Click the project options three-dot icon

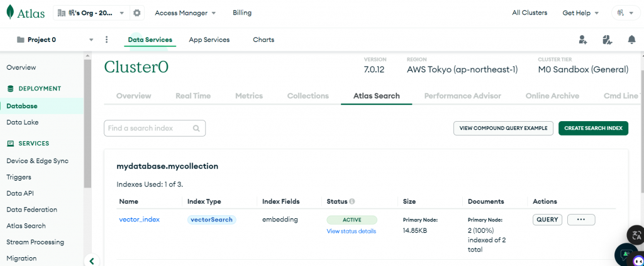pyautogui.click(x=106, y=40)
